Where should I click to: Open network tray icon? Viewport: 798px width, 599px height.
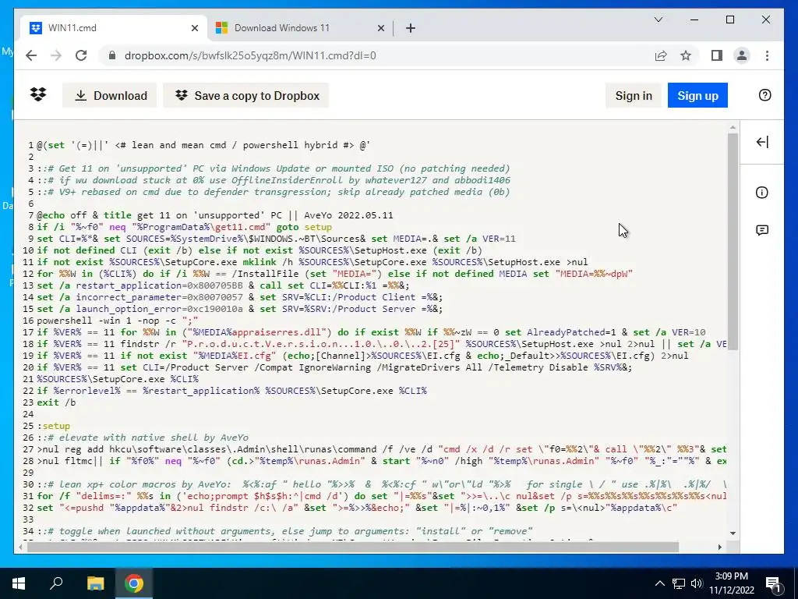[679, 583]
